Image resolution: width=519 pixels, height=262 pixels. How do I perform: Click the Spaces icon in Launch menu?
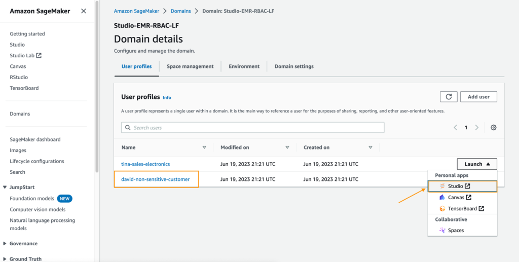point(442,230)
